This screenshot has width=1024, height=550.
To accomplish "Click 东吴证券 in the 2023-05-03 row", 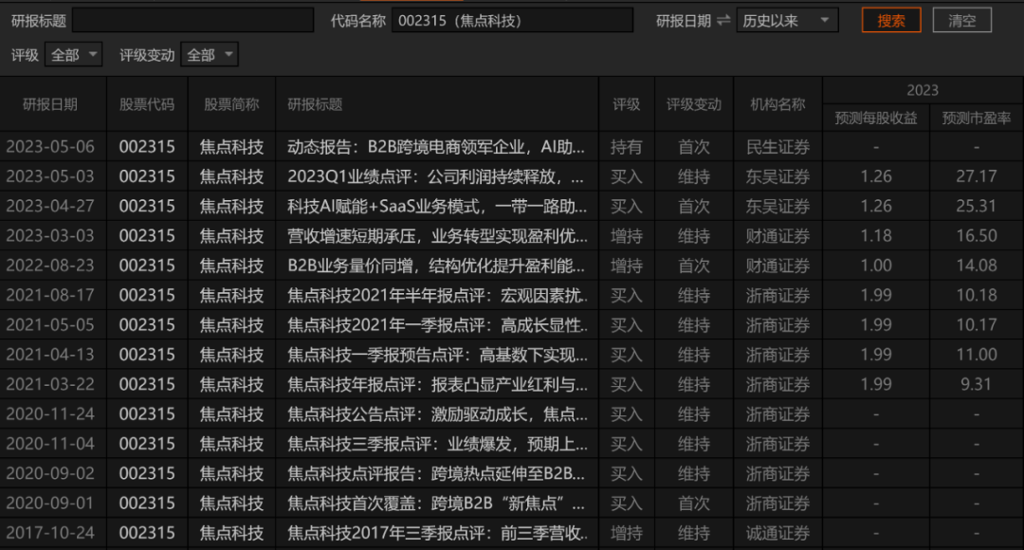I will (x=777, y=176).
